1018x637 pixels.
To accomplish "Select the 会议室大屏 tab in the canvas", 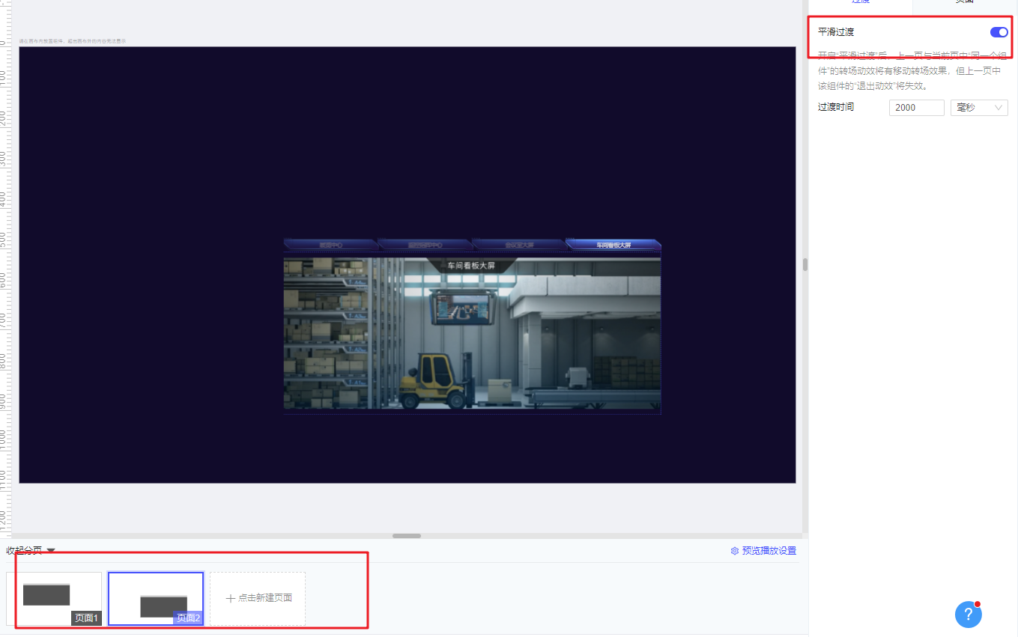I will 518,245.
